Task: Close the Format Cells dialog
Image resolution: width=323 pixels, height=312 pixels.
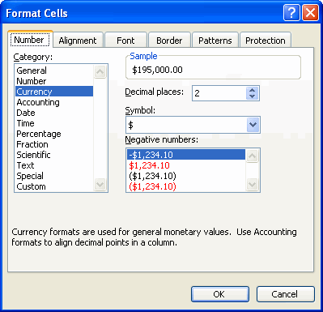Action: click(x=311, y=13)
